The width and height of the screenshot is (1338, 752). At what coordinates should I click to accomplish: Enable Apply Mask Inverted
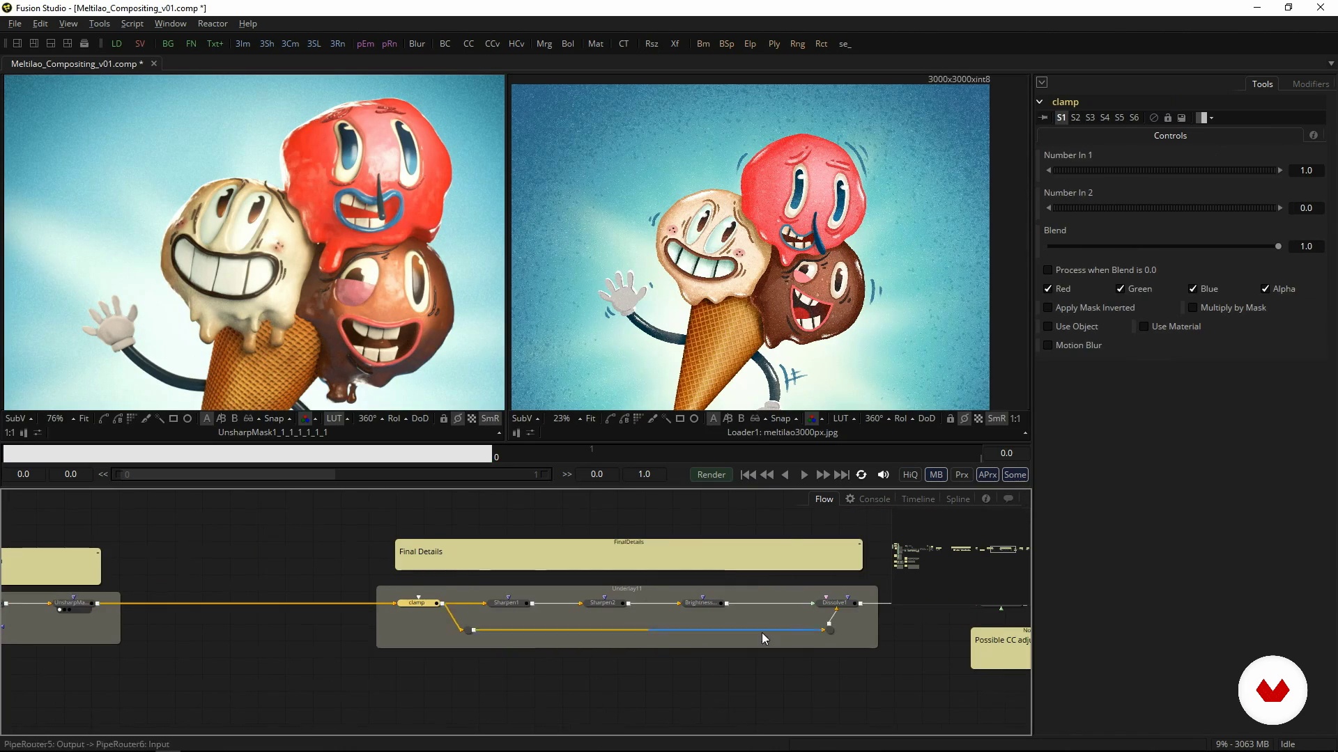pyautogui.click(x=1047, y=308)
